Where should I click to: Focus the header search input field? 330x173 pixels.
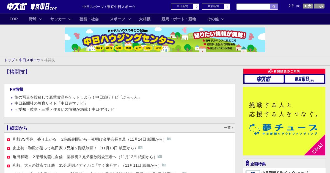click(253, 7)
